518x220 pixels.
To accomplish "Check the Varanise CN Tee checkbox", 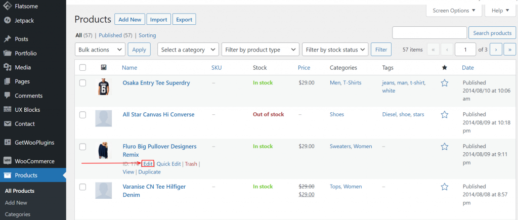I will pos(82,187).
